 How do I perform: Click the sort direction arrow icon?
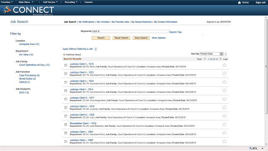pyautogui.click(x=226, y=54)
